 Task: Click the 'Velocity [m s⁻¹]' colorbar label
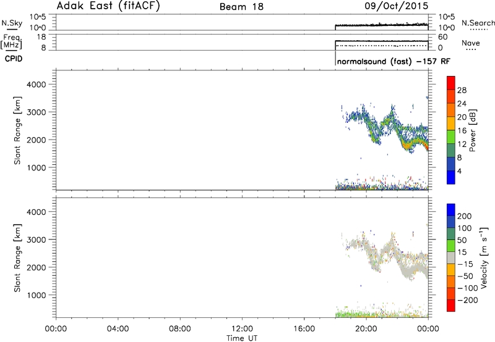pyautogui.click(x=484, y=257)
